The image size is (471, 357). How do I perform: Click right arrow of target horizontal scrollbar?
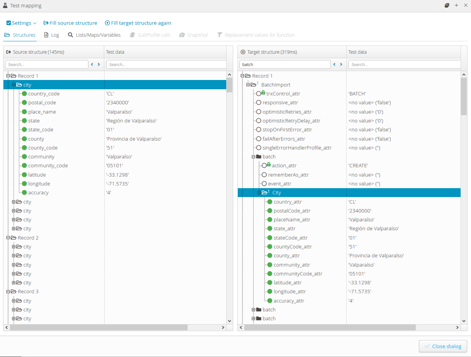tap(457, 327)
